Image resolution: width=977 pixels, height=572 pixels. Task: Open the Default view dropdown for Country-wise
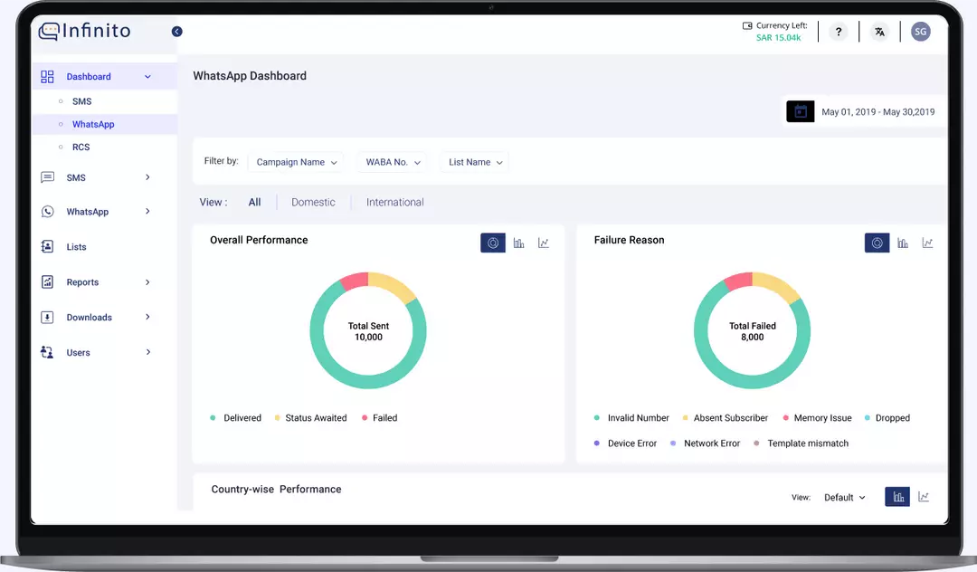[x=844, y=497]
